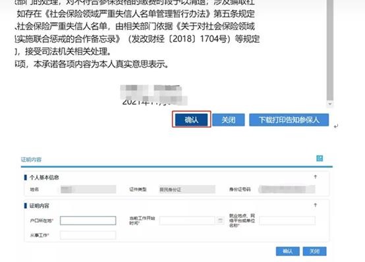Focus the 从事工作 input field
This screenshot has height=262, width=365.
[88, 235]
